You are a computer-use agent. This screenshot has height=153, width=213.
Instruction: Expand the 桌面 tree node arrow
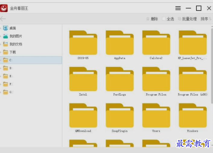1,28
